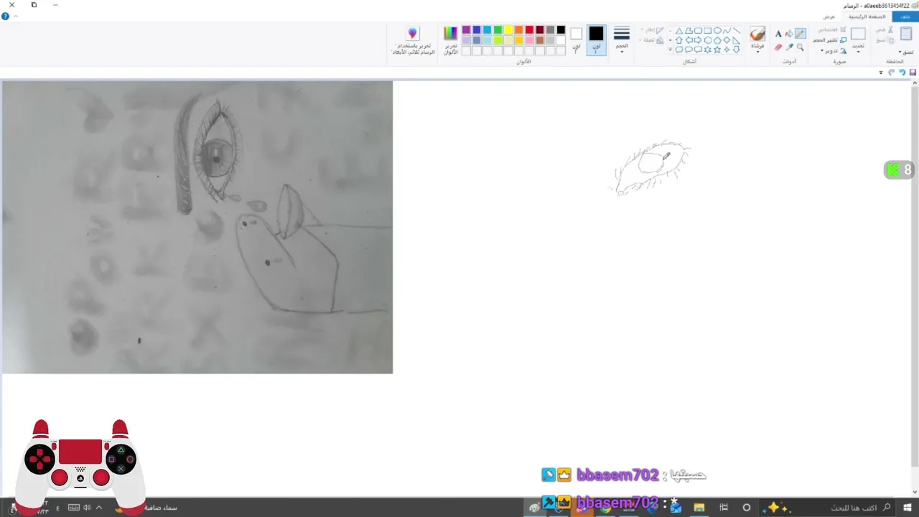Click Edit with Paint 3D button

click(413, 41)
